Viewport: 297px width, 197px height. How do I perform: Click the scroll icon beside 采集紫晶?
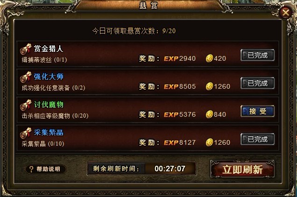point(26,133)
